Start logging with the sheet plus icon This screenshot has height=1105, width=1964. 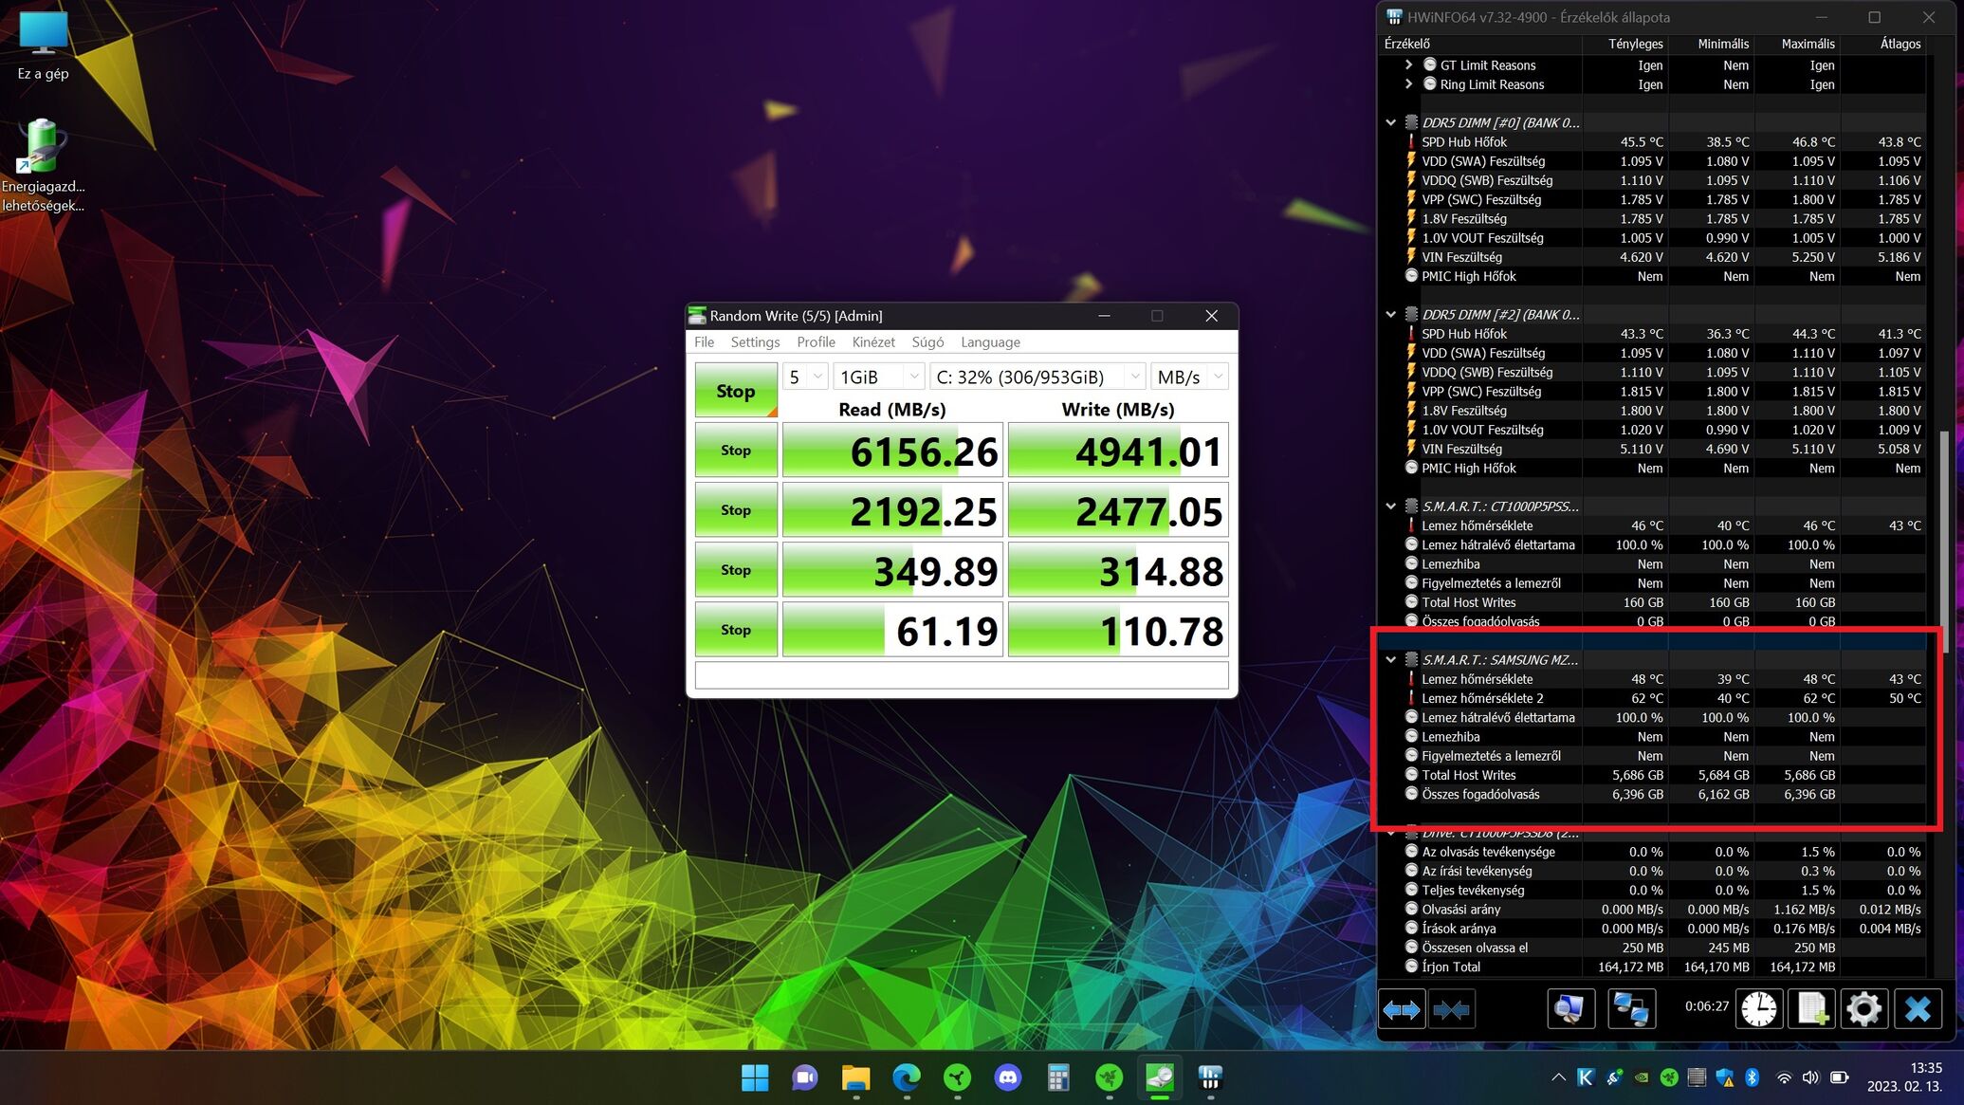pyautogui.click(x=1811, y=1009)
